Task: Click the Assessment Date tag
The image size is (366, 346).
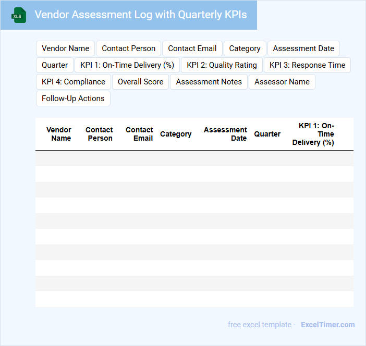Action: click(x=303, y=48)
